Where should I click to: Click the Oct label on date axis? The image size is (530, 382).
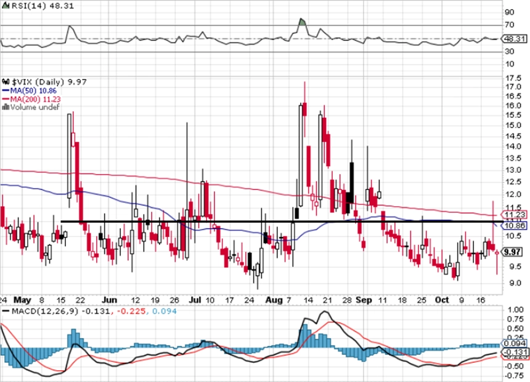click(x=442, y=300)
